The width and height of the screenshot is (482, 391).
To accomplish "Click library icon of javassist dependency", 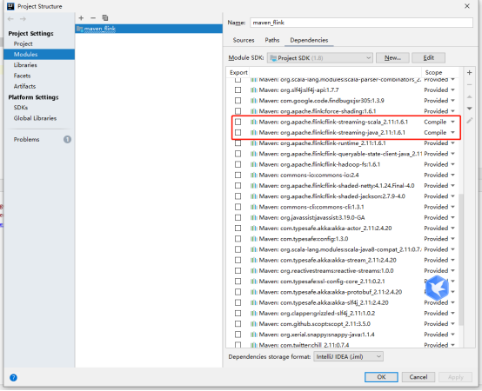I will (253, 217).
